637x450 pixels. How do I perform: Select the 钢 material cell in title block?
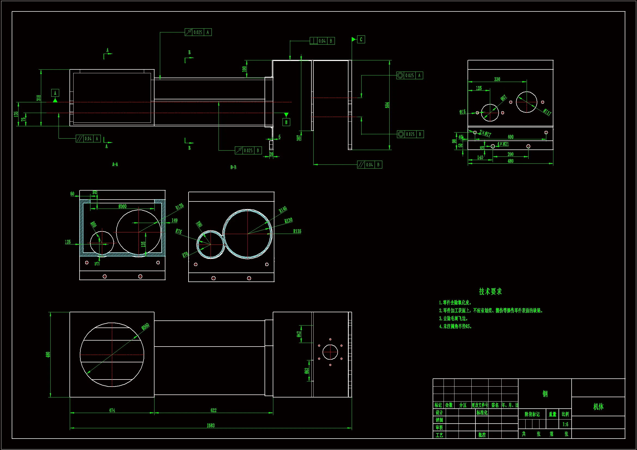click(545, 394)
